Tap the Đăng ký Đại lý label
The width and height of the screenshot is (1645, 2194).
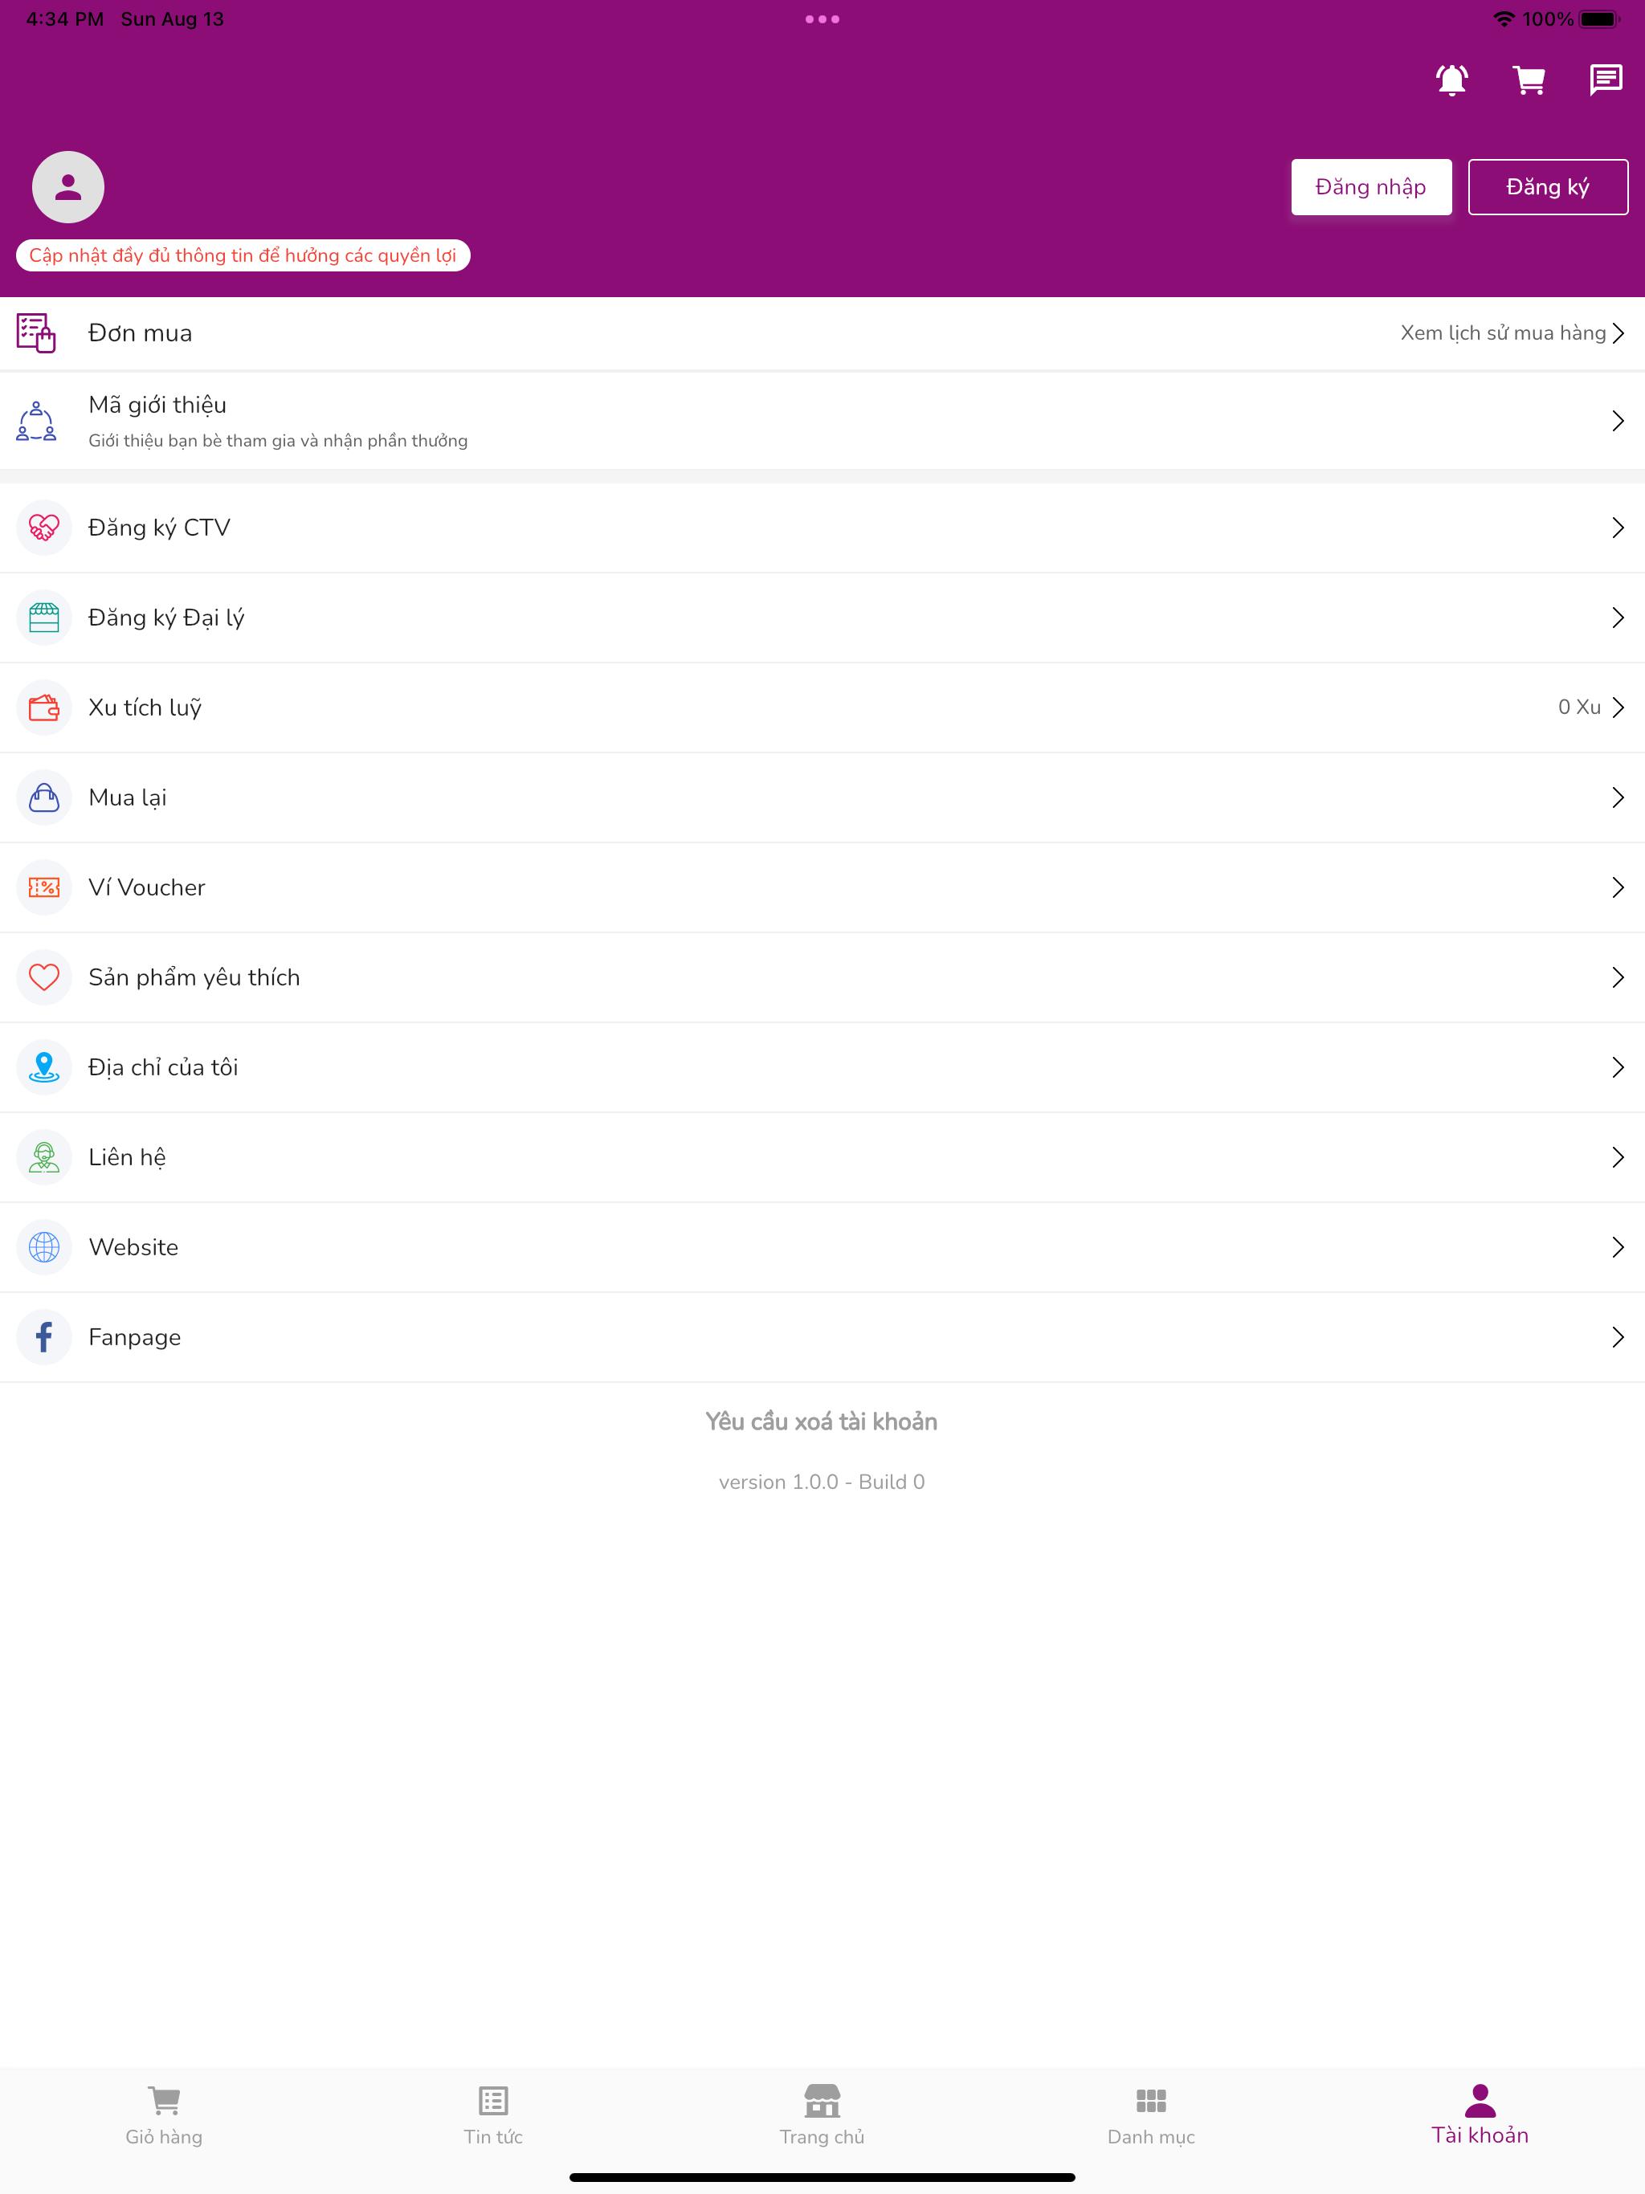165,618
